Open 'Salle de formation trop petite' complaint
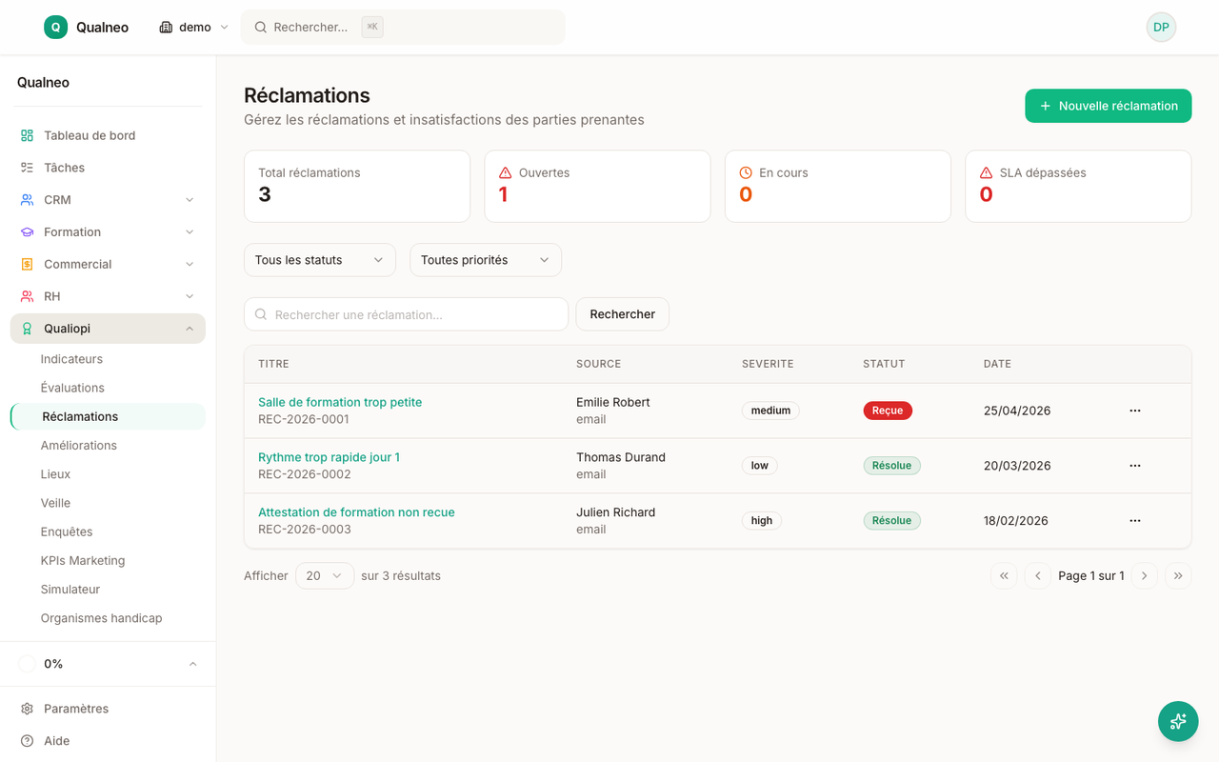The height and width of the screenshot is (762, 1219). (340, 402)
